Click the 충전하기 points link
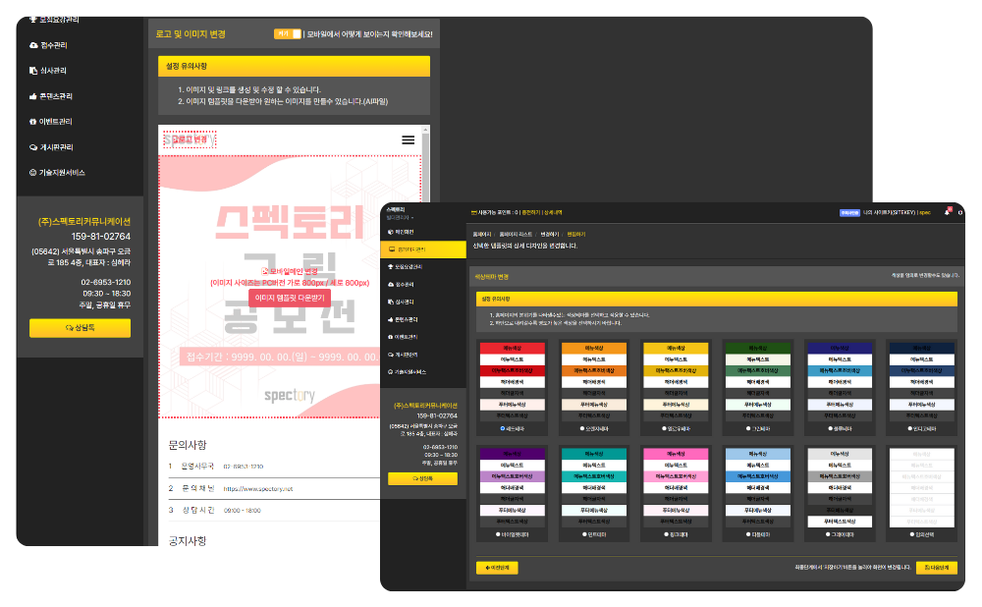Screen dimensions: 982x607 tap(530, 213)
